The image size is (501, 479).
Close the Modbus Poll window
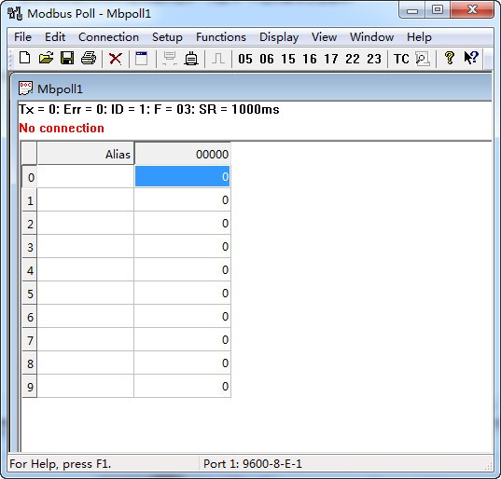(x=472, y=10)
